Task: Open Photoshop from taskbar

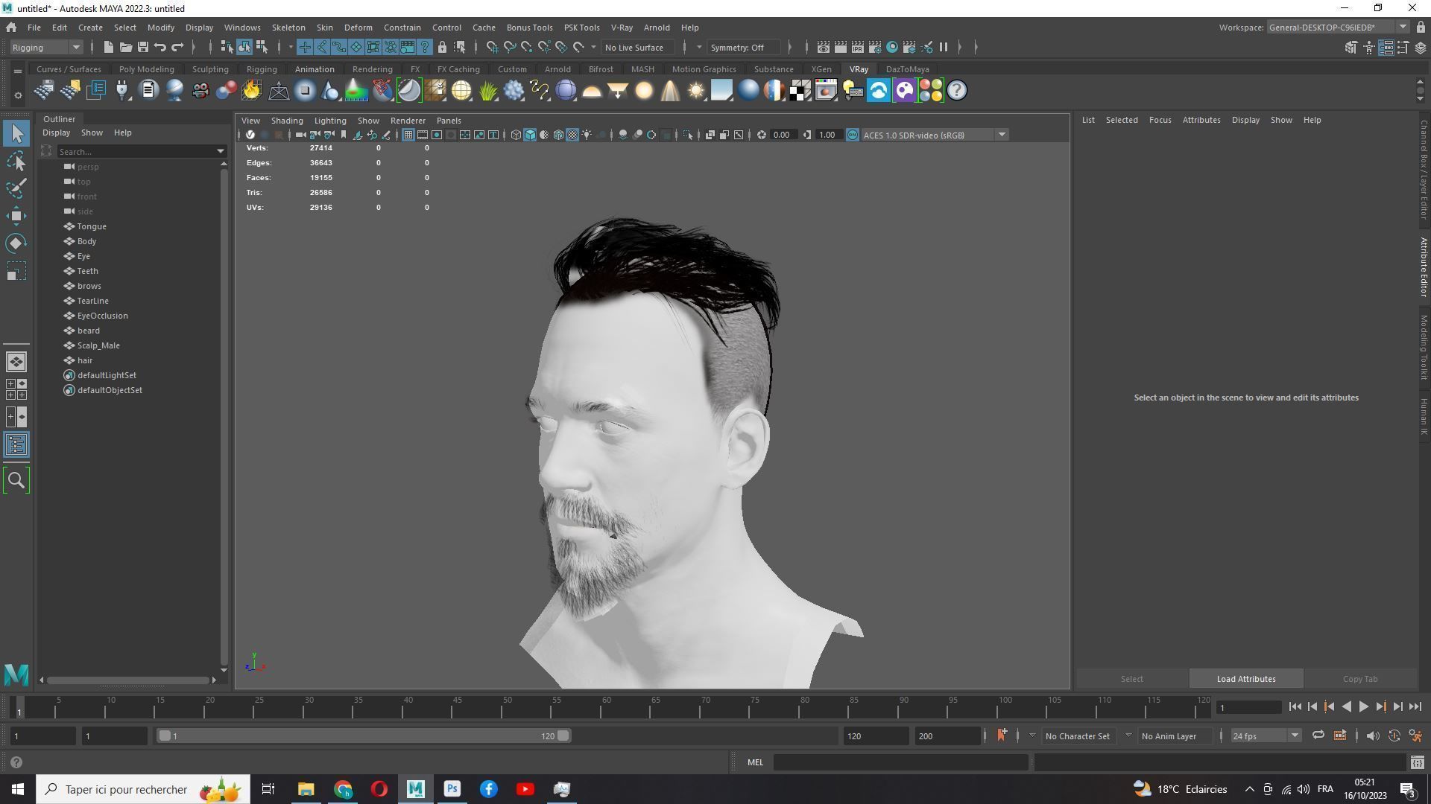Action: coord(452,789)
